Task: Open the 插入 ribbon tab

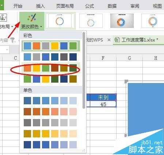Action: [41, 6]
